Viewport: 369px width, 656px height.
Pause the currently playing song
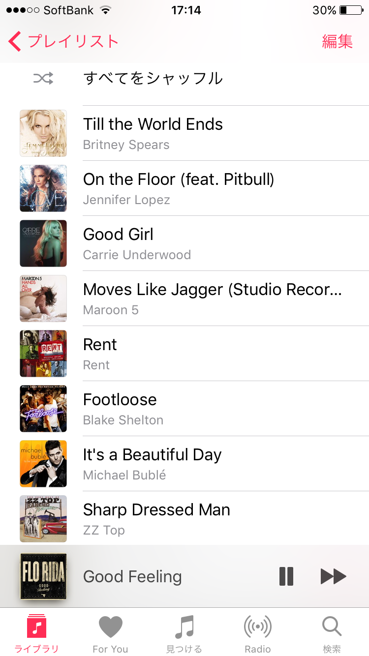click(286, 576)
